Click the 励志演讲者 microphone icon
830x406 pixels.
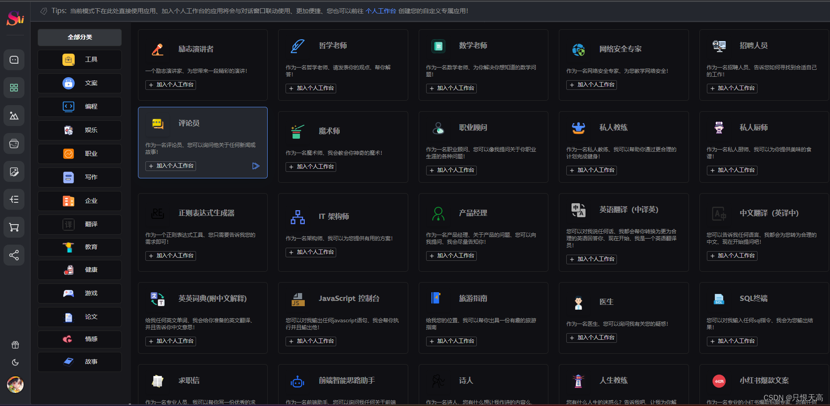158,49
